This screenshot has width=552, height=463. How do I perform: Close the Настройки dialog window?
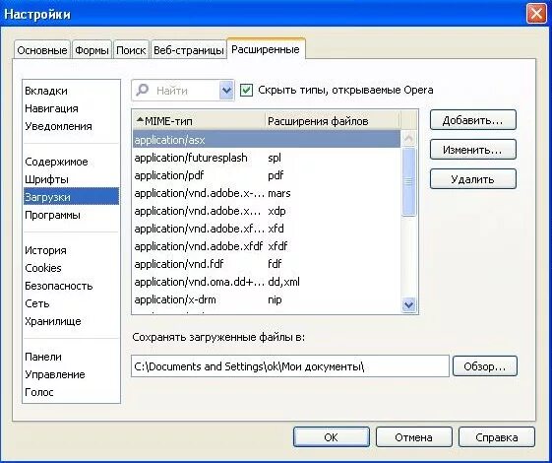(x=536, y=14)
